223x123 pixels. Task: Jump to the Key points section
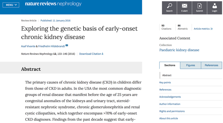[x=165, y=82]
